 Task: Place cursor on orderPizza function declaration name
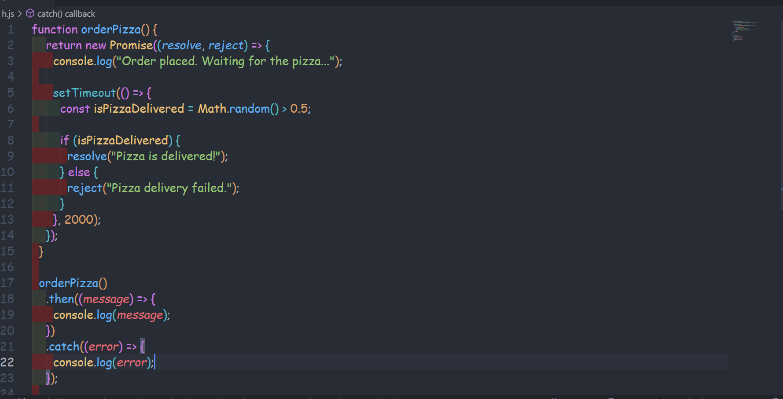(x=111, y=30)
